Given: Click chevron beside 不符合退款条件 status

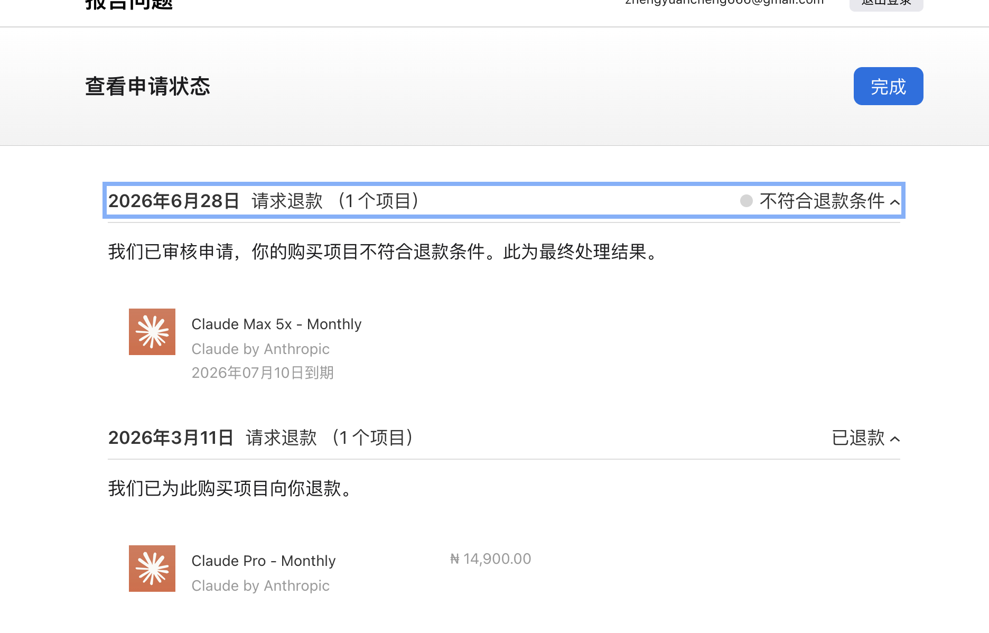Looking at the screenshot, I should pos(895,202).
